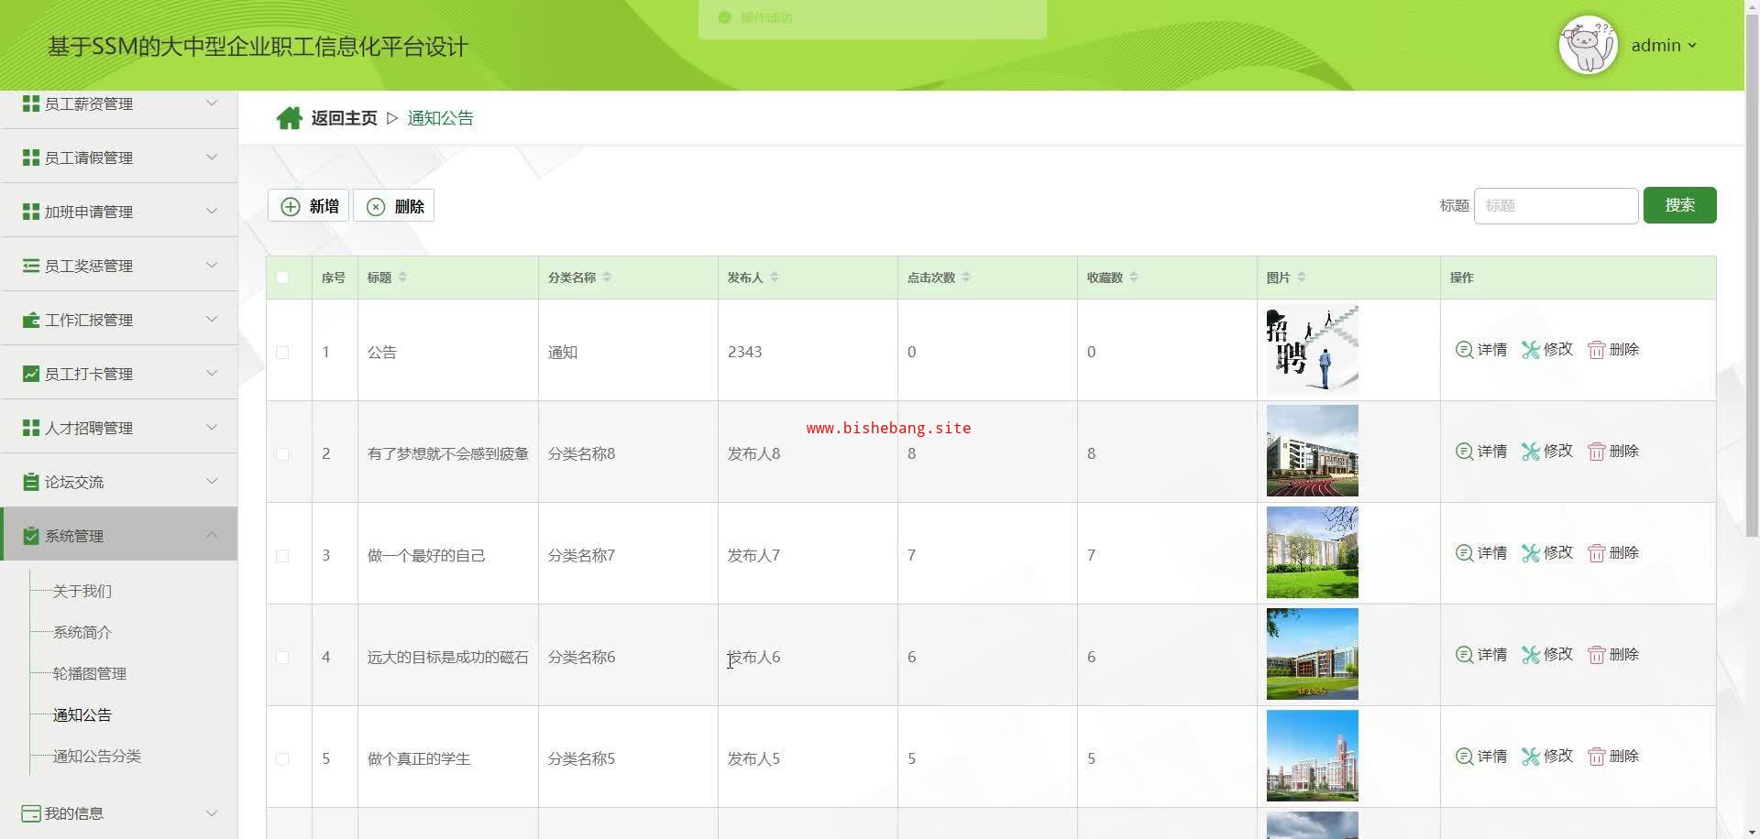The height and width of the screenshot is (839, 1760).
Task: Click edit icon for 远大的目标是成功的磁石
Action: coord(1530,655)
